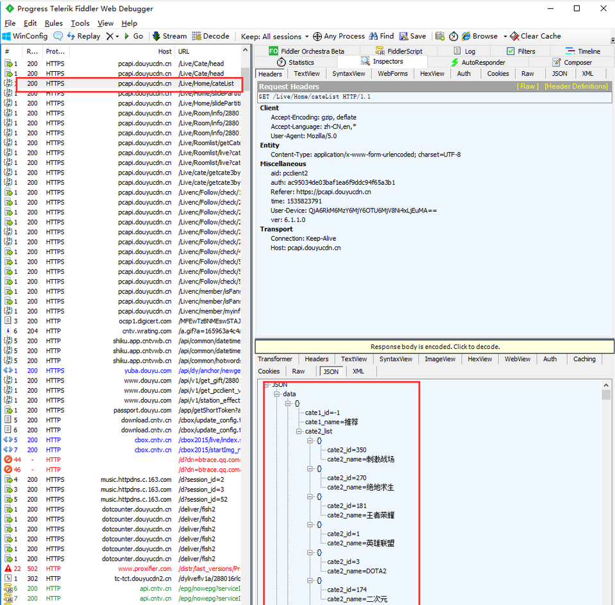Select cate2_name=DOTA2 tree item
Screen dimensions: 615x605
coord(357,571)
